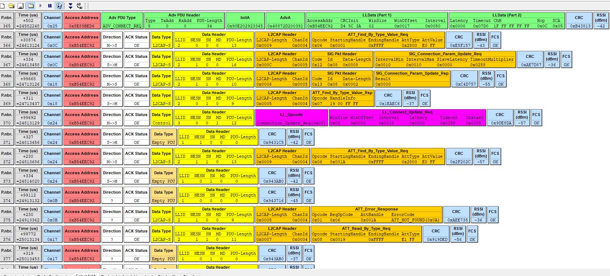The image size is (610, 276).
Task: Select Data Header field of packet 373
Action: pyautogui.click(x=218, y=176)
